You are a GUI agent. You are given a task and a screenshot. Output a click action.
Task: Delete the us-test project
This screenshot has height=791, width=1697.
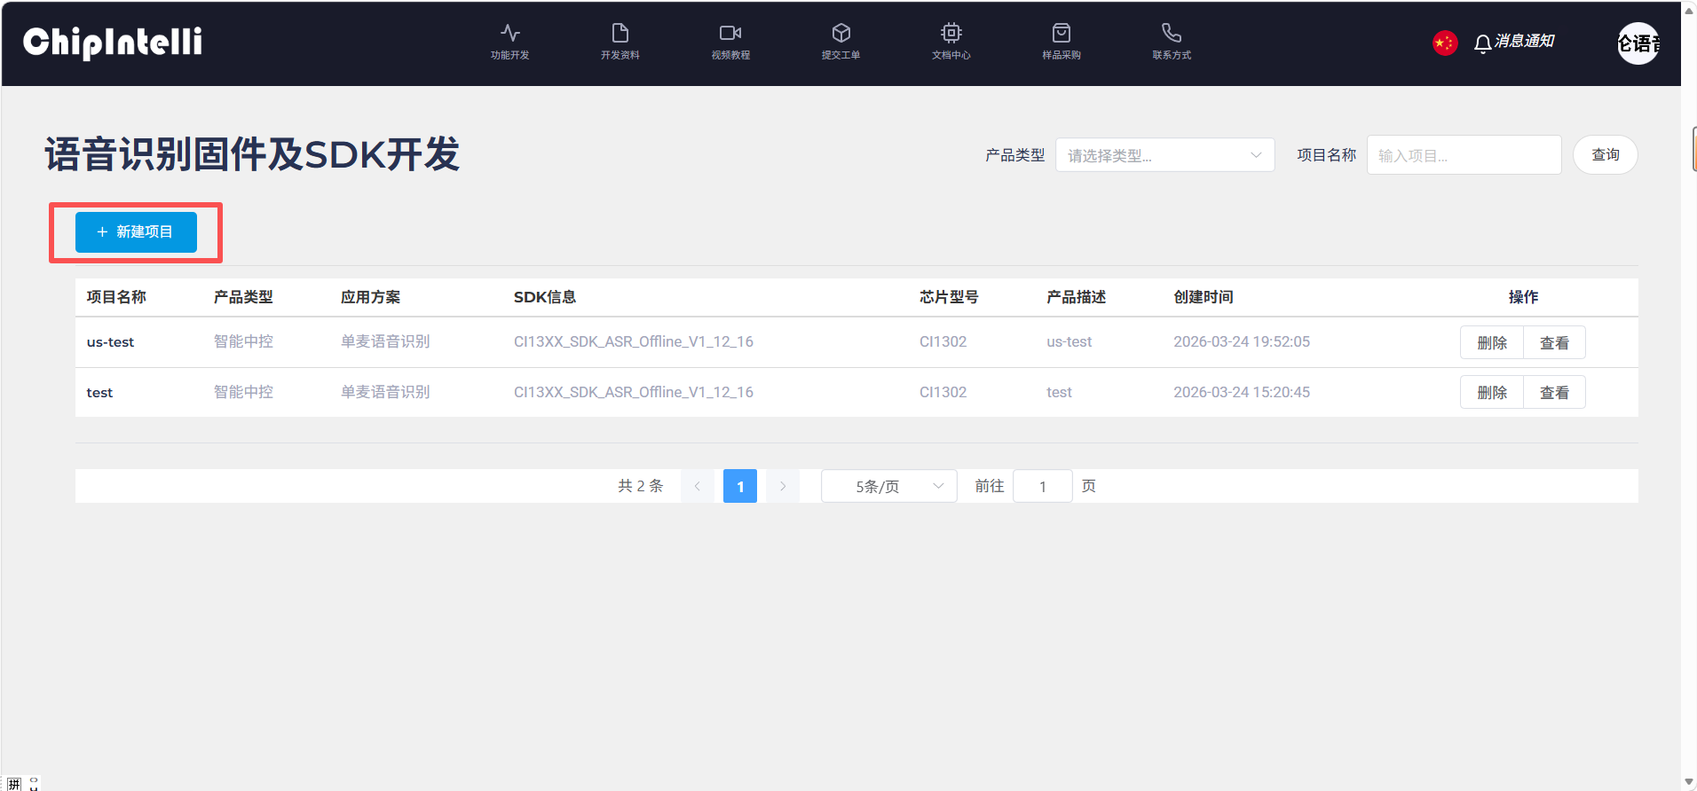[1492, 342]
